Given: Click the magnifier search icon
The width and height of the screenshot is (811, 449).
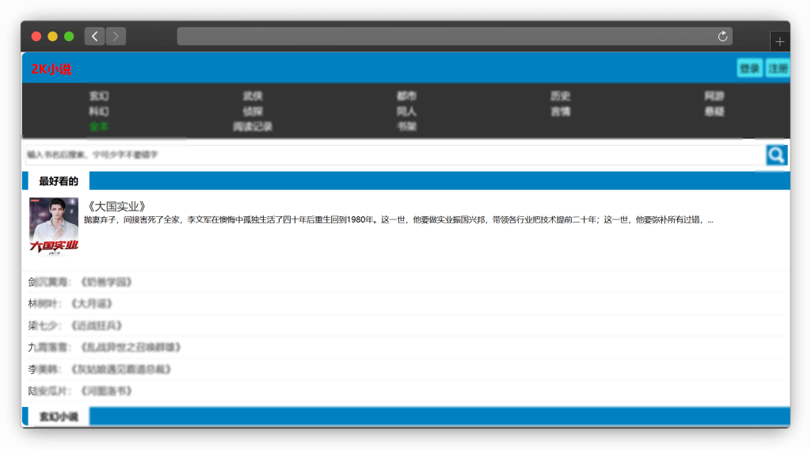Looking at the screenshot, I should tap(776, 155).
